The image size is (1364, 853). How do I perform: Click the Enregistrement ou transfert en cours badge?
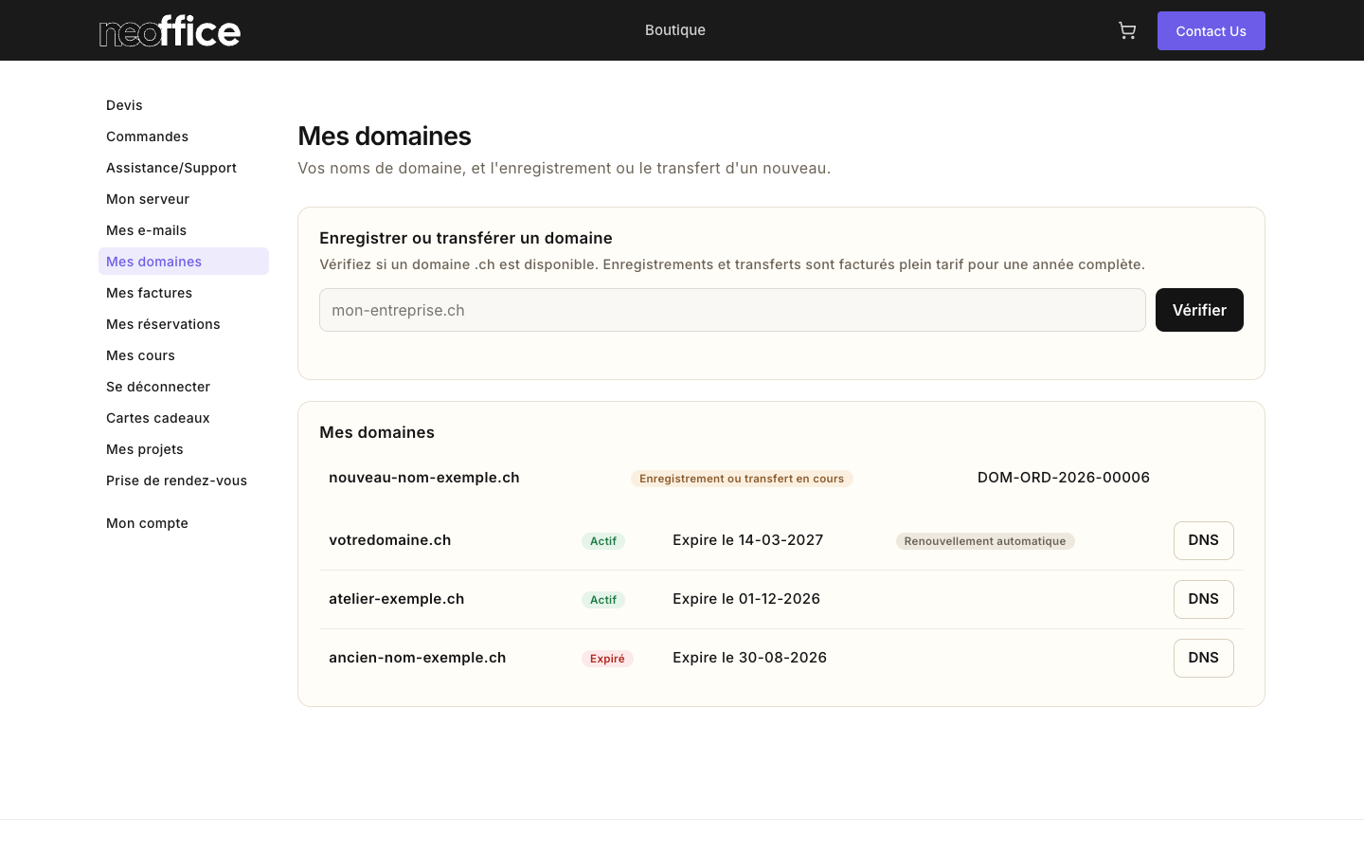click(742, 479)
